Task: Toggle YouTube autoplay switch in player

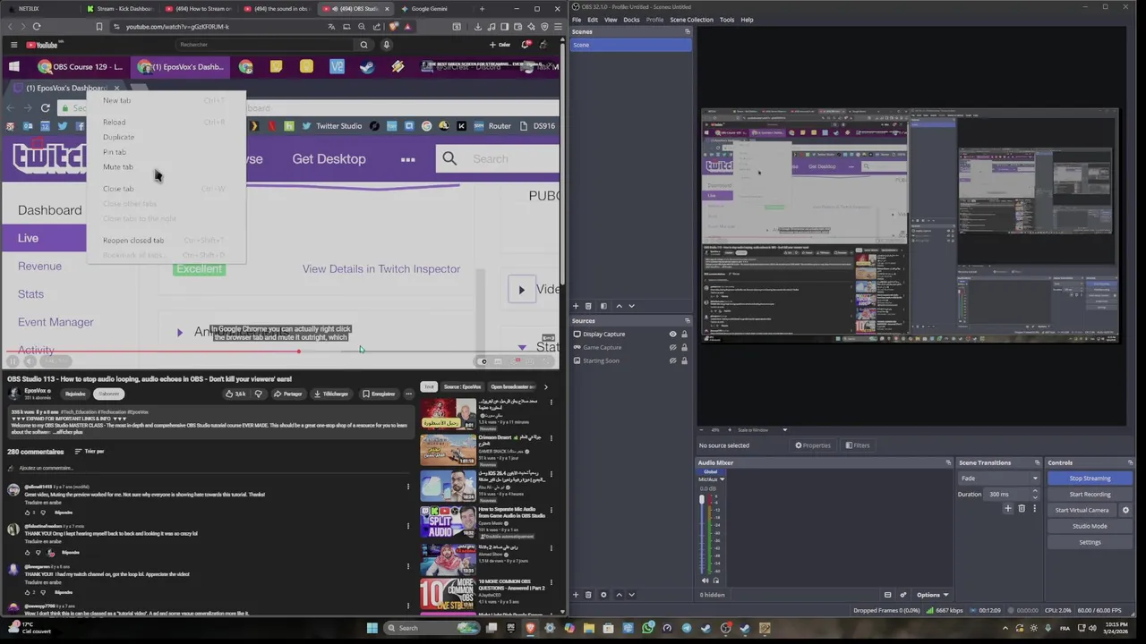Action: pos(483,361)
